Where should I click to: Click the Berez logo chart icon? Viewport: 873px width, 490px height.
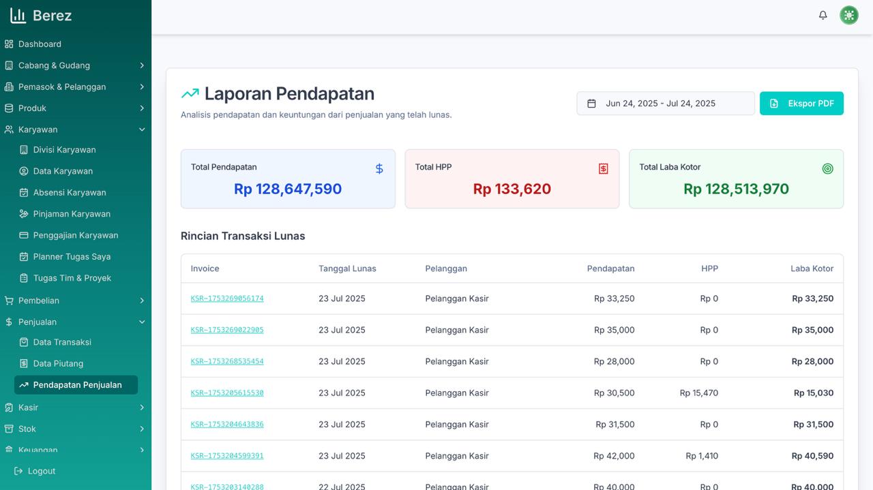point(18,14)
